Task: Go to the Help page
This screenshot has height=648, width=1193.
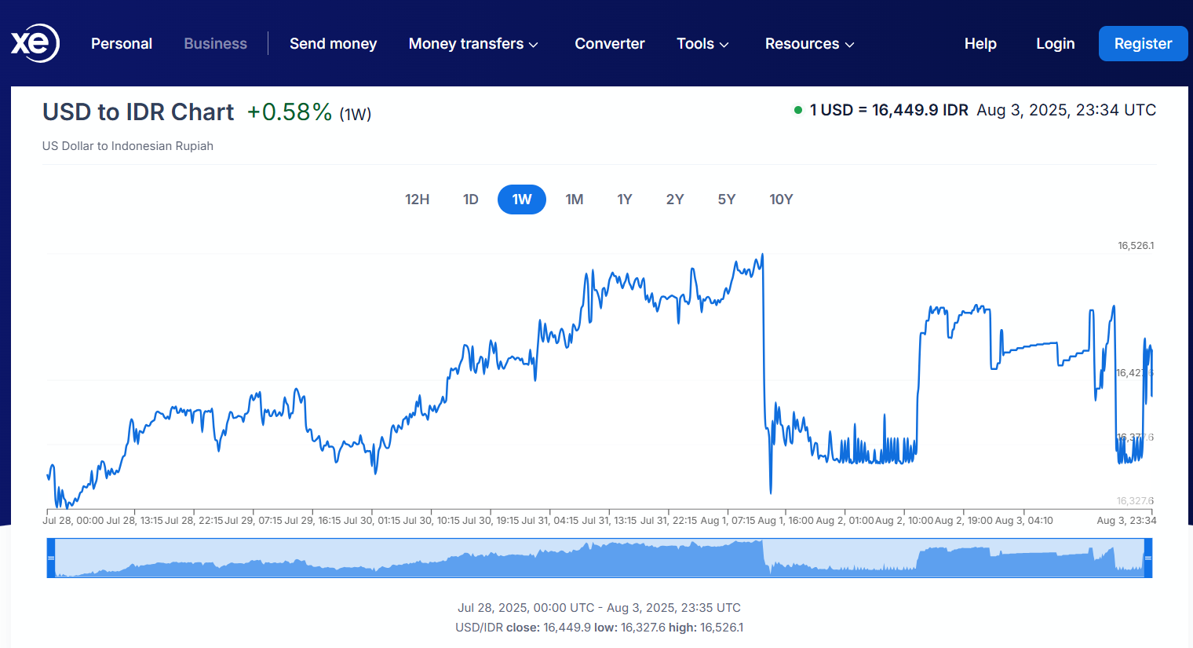Action: click(980, 44)
